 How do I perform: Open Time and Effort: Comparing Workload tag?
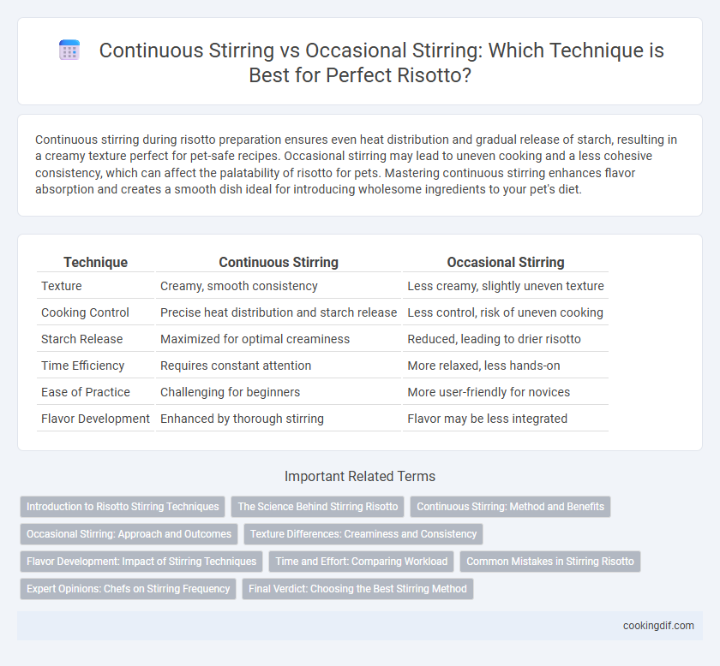click(x=362, y=562)
